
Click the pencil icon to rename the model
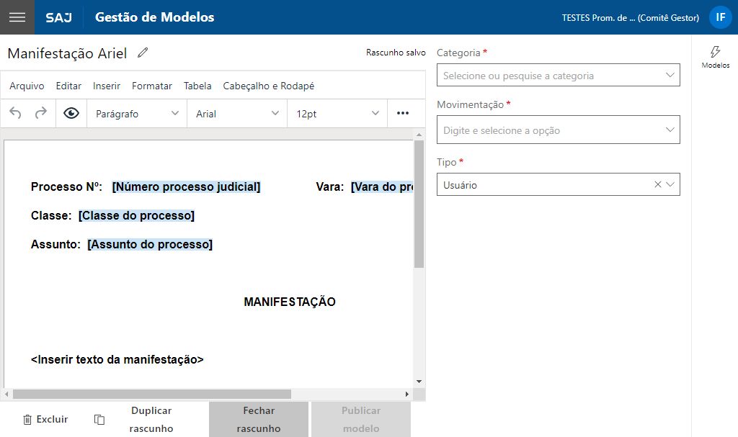coord(143,53)
